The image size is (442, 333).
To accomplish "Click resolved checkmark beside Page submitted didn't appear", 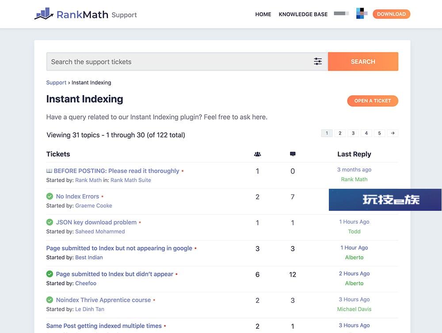I will [x=50, y=274].
